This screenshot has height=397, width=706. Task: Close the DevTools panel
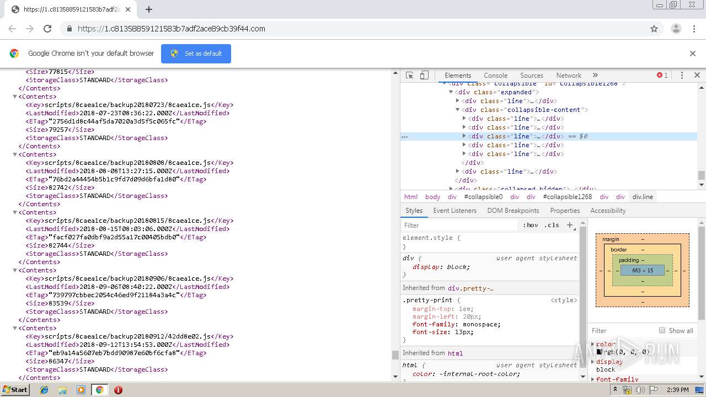[x=697, y=76]
